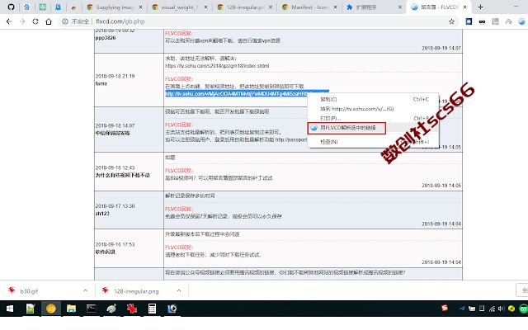
Task: Choose 检查(N) in the context menu
Action: 373,142
